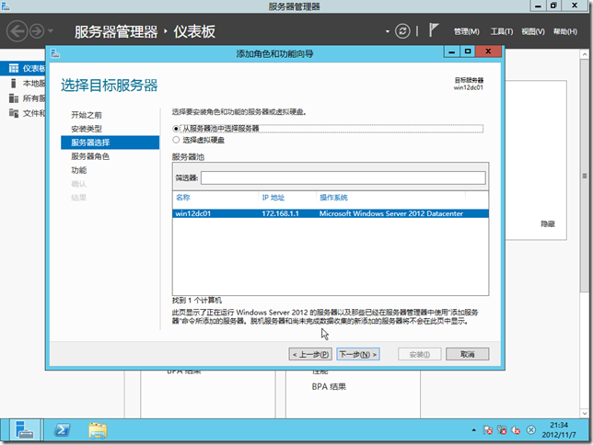Click the Server Manager back arrow
This screenshot has width=593, height=445.
tap(17, 31)
